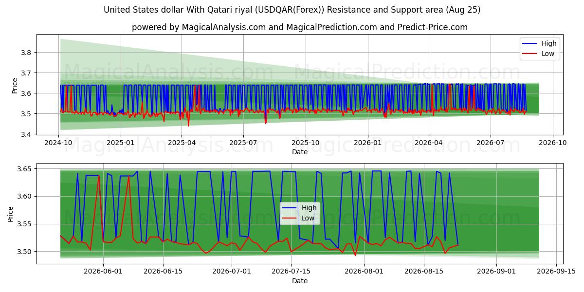
Task: Click 'Low' in the bottom chart legend
Action: pyautogui.click(x=308, y=218)
